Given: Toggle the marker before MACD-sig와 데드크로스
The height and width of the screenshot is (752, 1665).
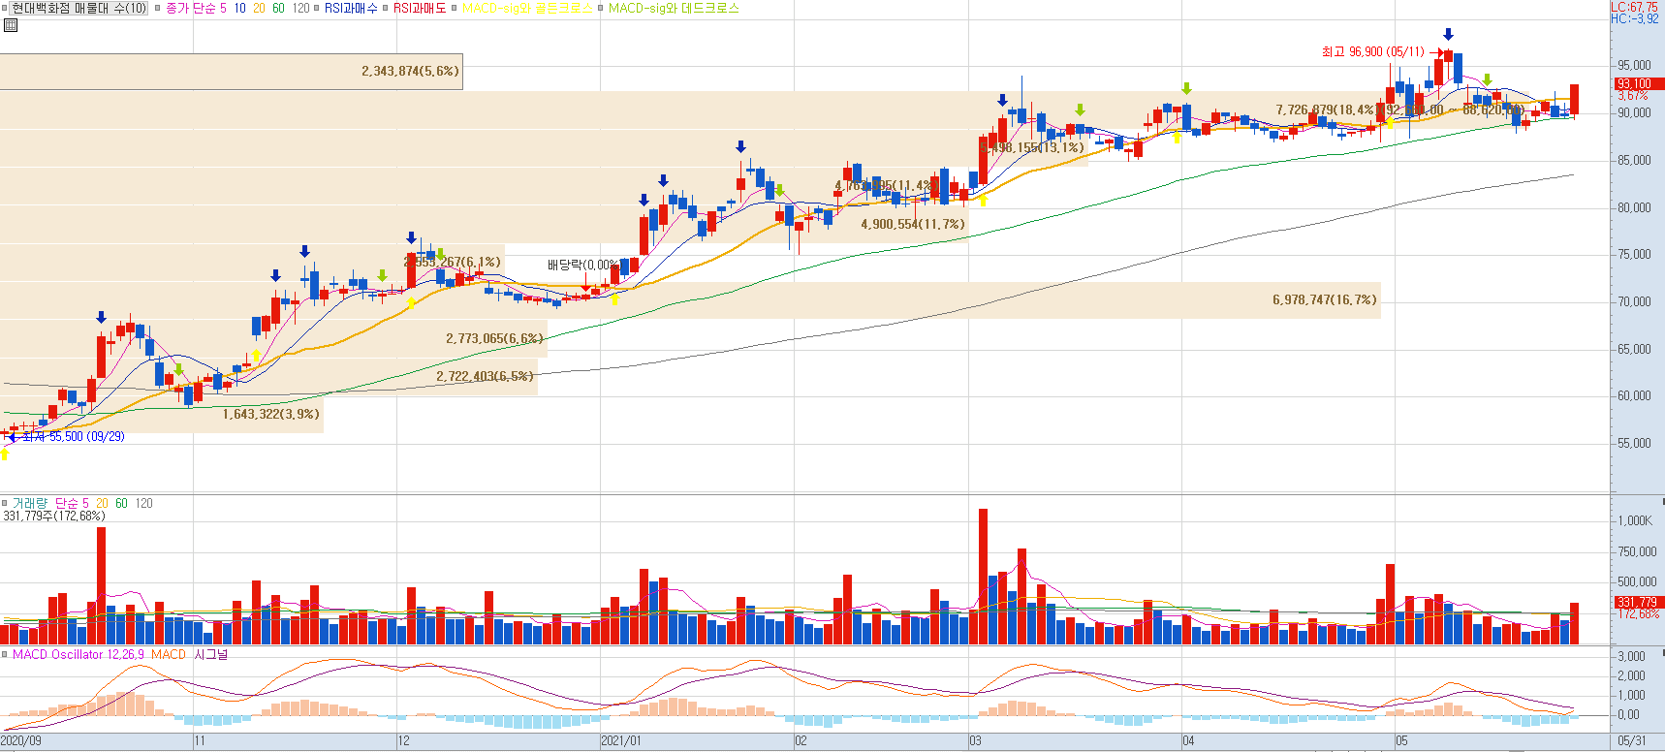Looking at the screenshot, I should click(601, 8).
